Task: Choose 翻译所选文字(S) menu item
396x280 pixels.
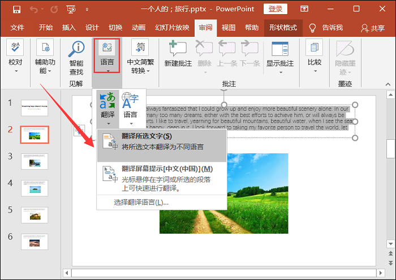Action: [x=162, y=146]
